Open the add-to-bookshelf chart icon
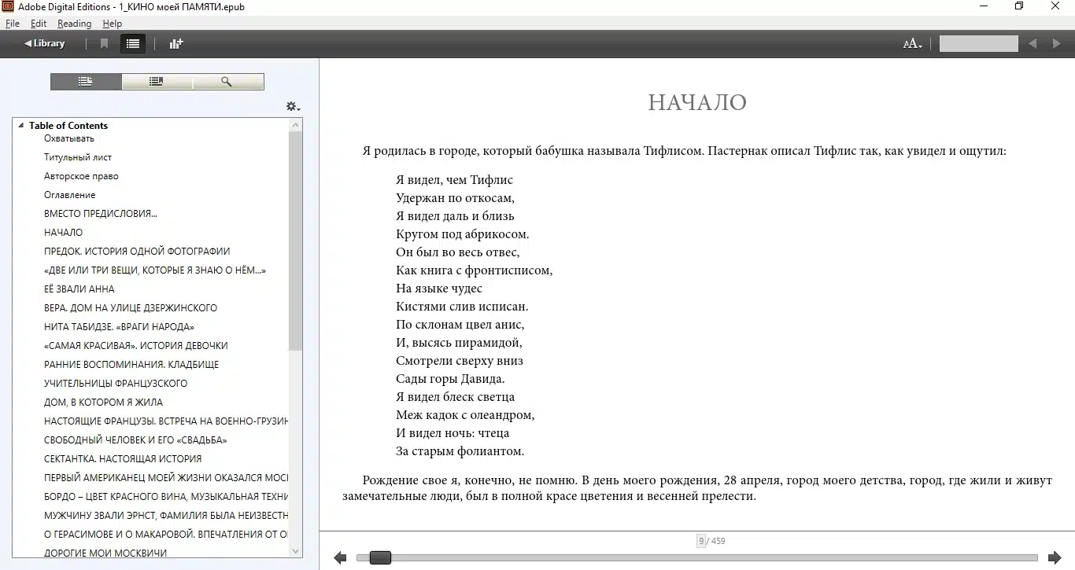This screenshot has width=1075, height=570. [176, 44]
